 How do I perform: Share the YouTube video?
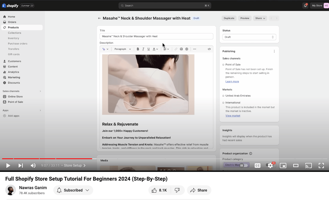point(199,190)
